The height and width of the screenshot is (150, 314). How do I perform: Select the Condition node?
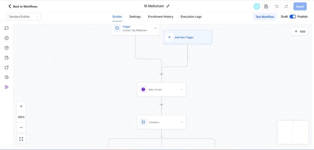pyautogui.click(x=161, y=122)
